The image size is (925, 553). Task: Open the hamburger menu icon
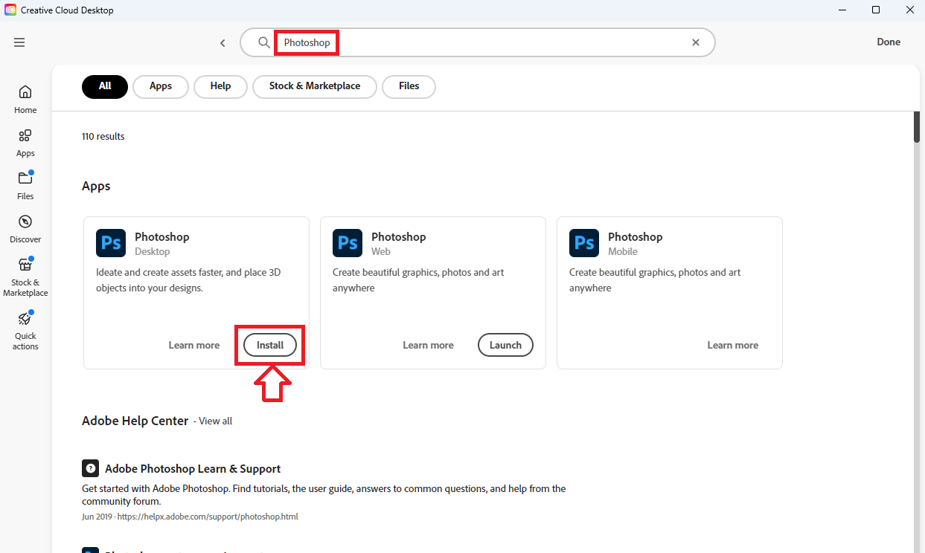(x=19, y=42)
